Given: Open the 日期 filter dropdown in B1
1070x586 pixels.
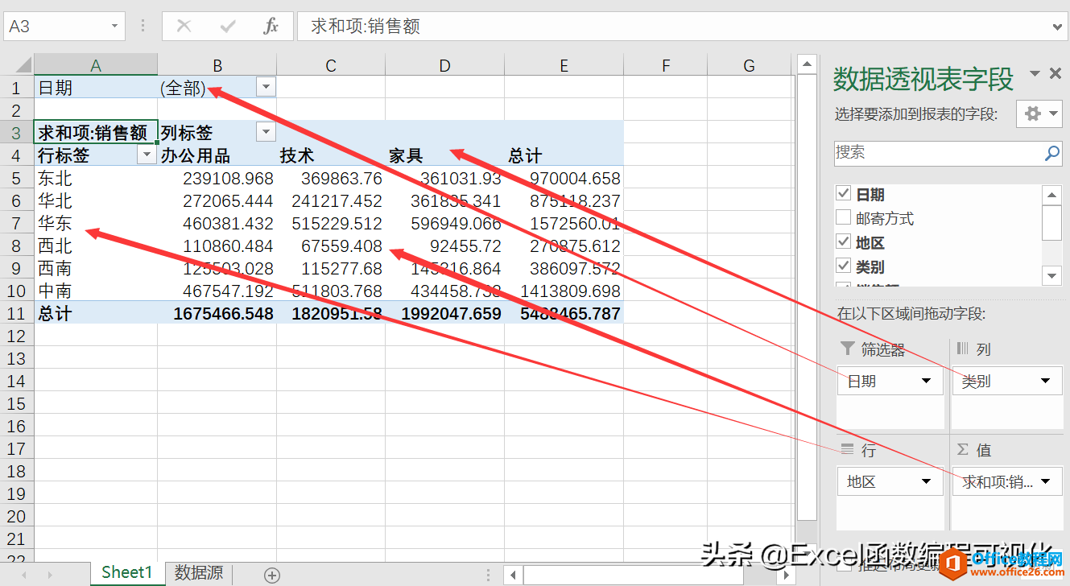Looking at the screenshot, I should point(266,87).
